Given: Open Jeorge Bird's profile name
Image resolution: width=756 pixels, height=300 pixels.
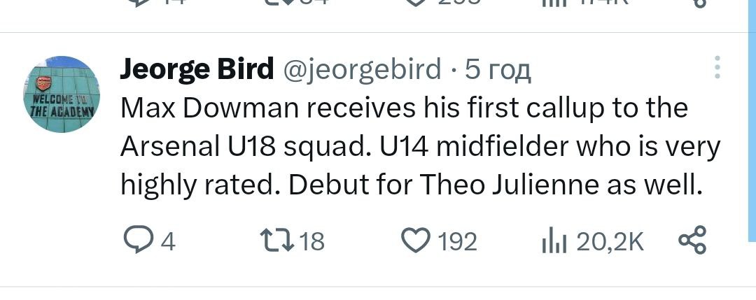Looking at the screenshot, I should (197, 69).
